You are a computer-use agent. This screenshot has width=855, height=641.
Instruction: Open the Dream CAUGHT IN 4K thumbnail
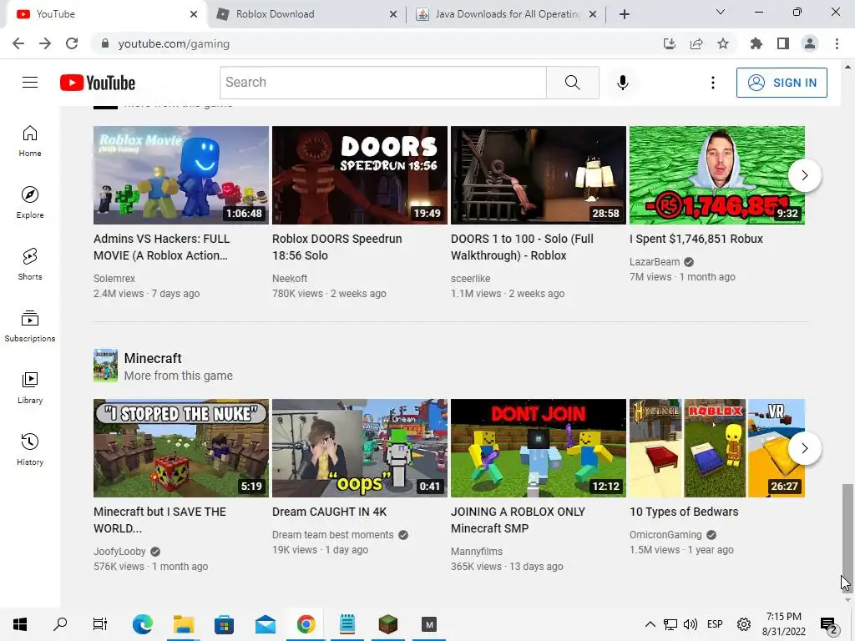[x=360, y=448]
